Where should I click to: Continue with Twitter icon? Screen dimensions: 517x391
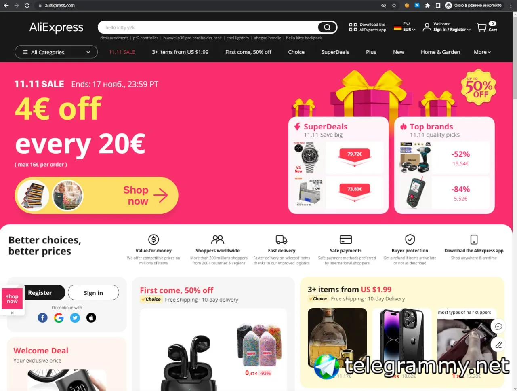tap(75, 318)
